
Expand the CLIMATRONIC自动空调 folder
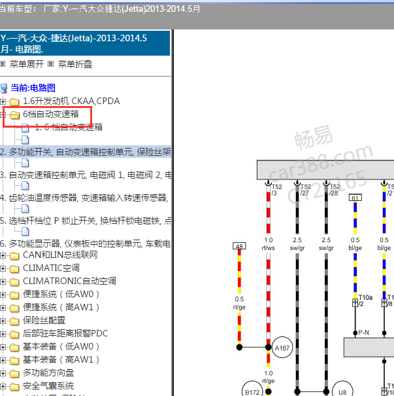tap(3, 281)
